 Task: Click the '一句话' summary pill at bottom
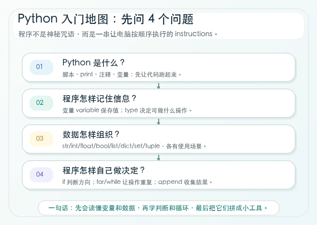[158, 208]
